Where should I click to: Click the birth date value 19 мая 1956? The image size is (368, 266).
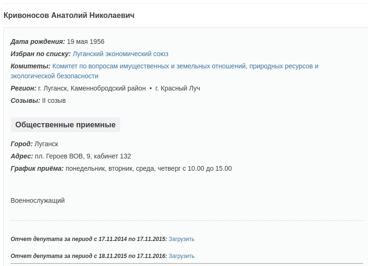click(85, 42)
